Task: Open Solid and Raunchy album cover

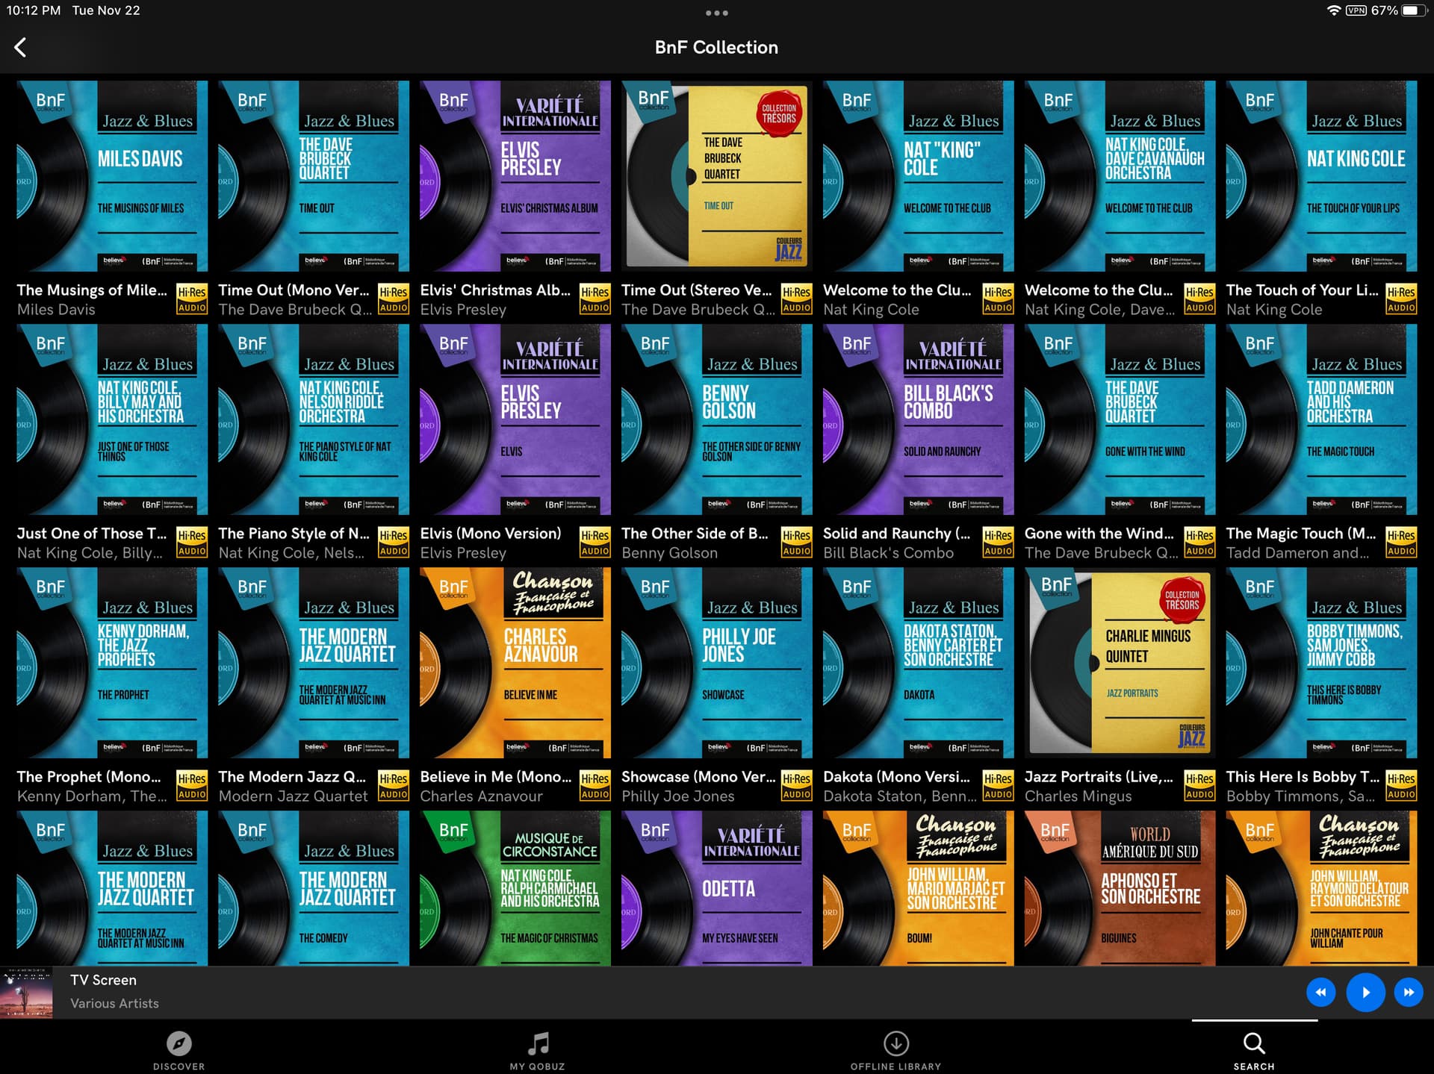Action: 919,419
